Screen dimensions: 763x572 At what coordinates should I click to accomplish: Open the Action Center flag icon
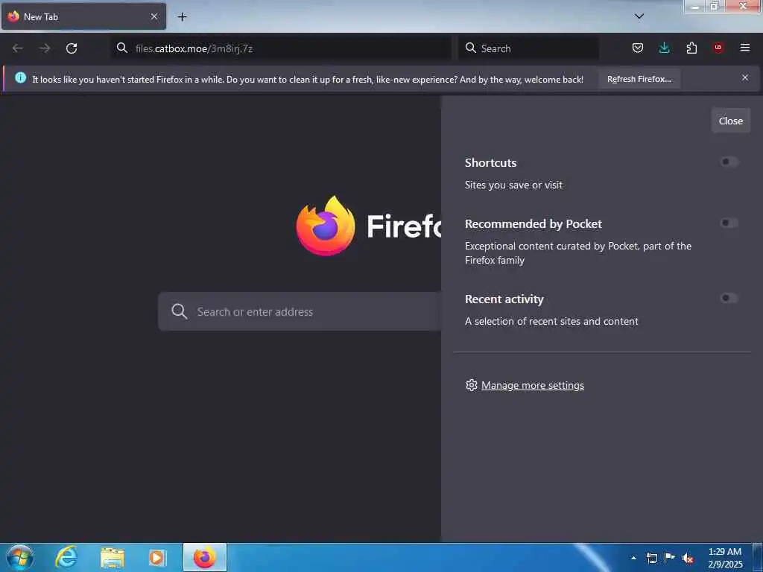pos(670,558)
